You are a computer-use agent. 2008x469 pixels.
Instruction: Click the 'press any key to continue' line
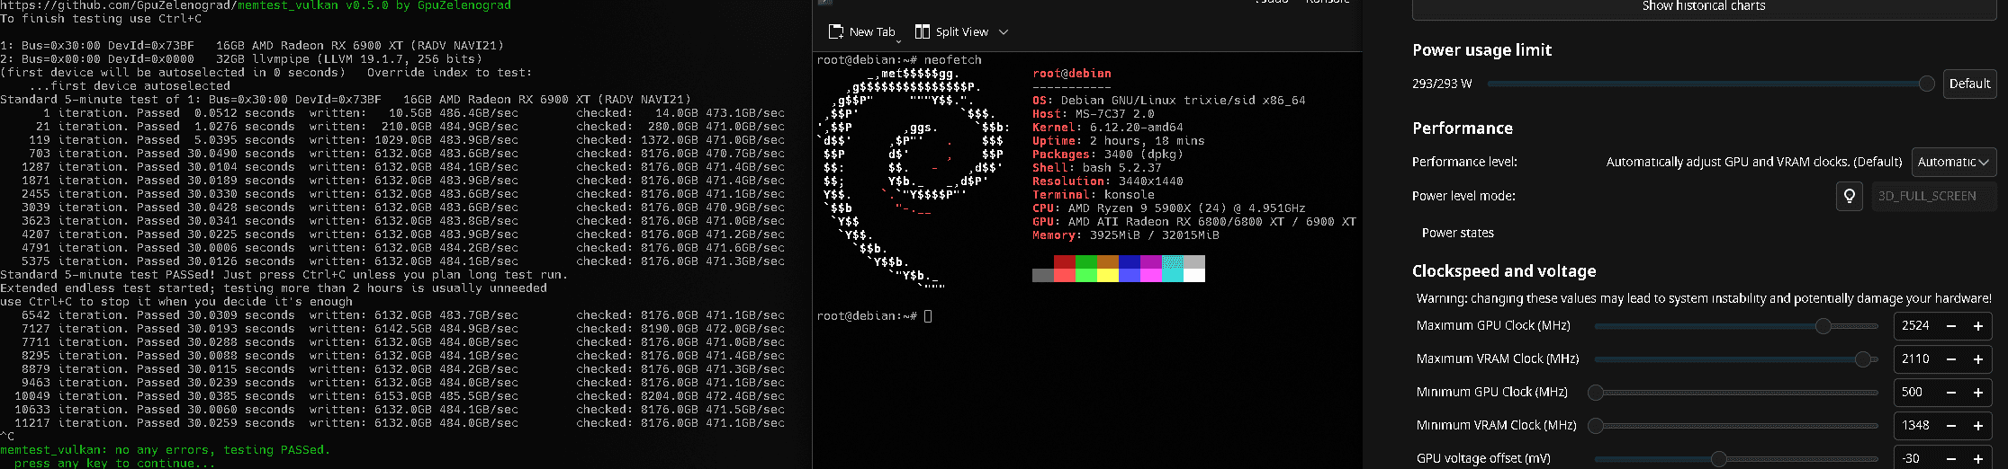click(x=115, y=464)
